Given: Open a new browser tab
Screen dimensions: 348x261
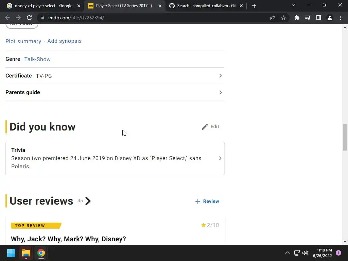Looking at the screenshot, I should pos(254,6).
